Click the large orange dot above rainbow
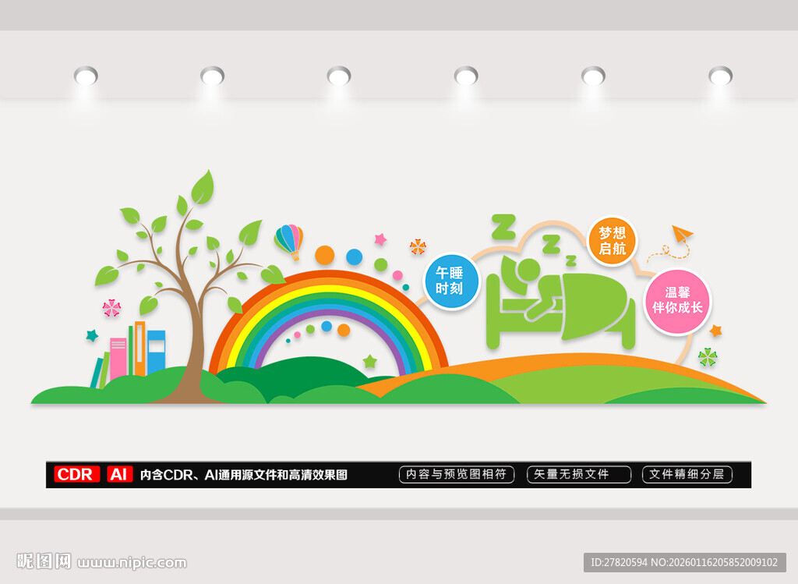 [325, 255]
